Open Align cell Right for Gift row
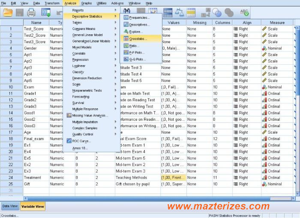 [247, 184]
